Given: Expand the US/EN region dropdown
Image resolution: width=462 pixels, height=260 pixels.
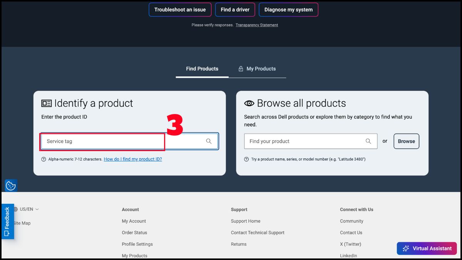Looking at the screenshot, I should (x=26, y=209).
